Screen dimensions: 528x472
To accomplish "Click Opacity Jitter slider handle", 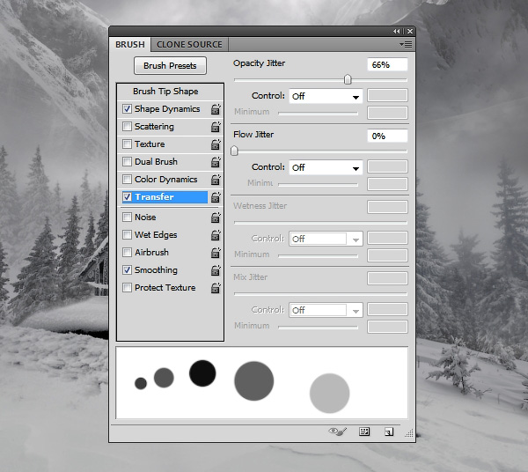I will tap(348, 79).
